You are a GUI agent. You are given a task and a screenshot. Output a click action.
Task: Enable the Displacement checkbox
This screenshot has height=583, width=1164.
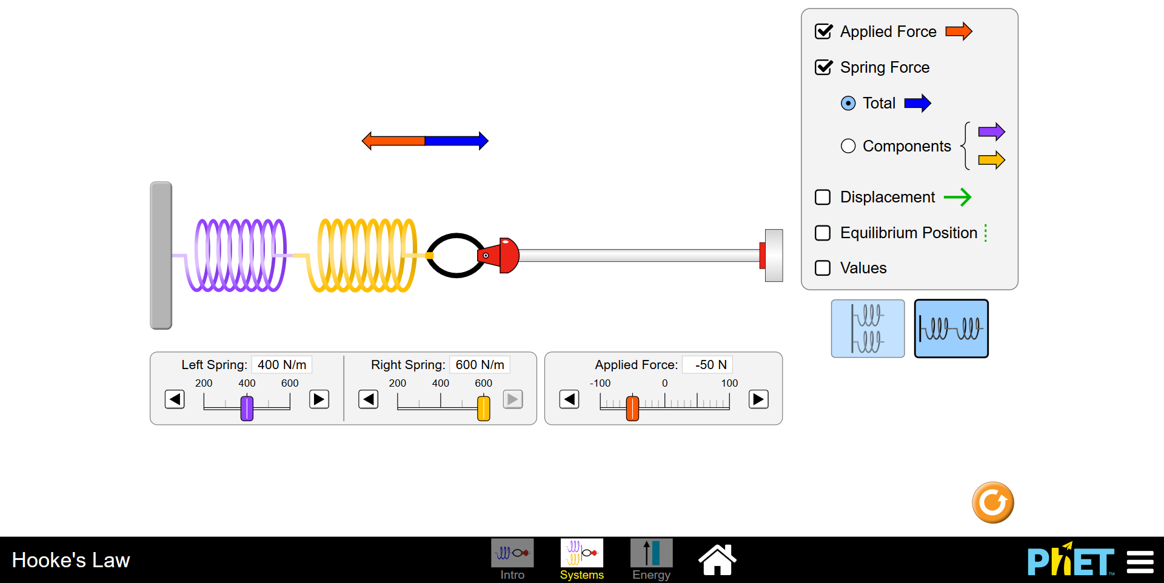tap(823, 197)
